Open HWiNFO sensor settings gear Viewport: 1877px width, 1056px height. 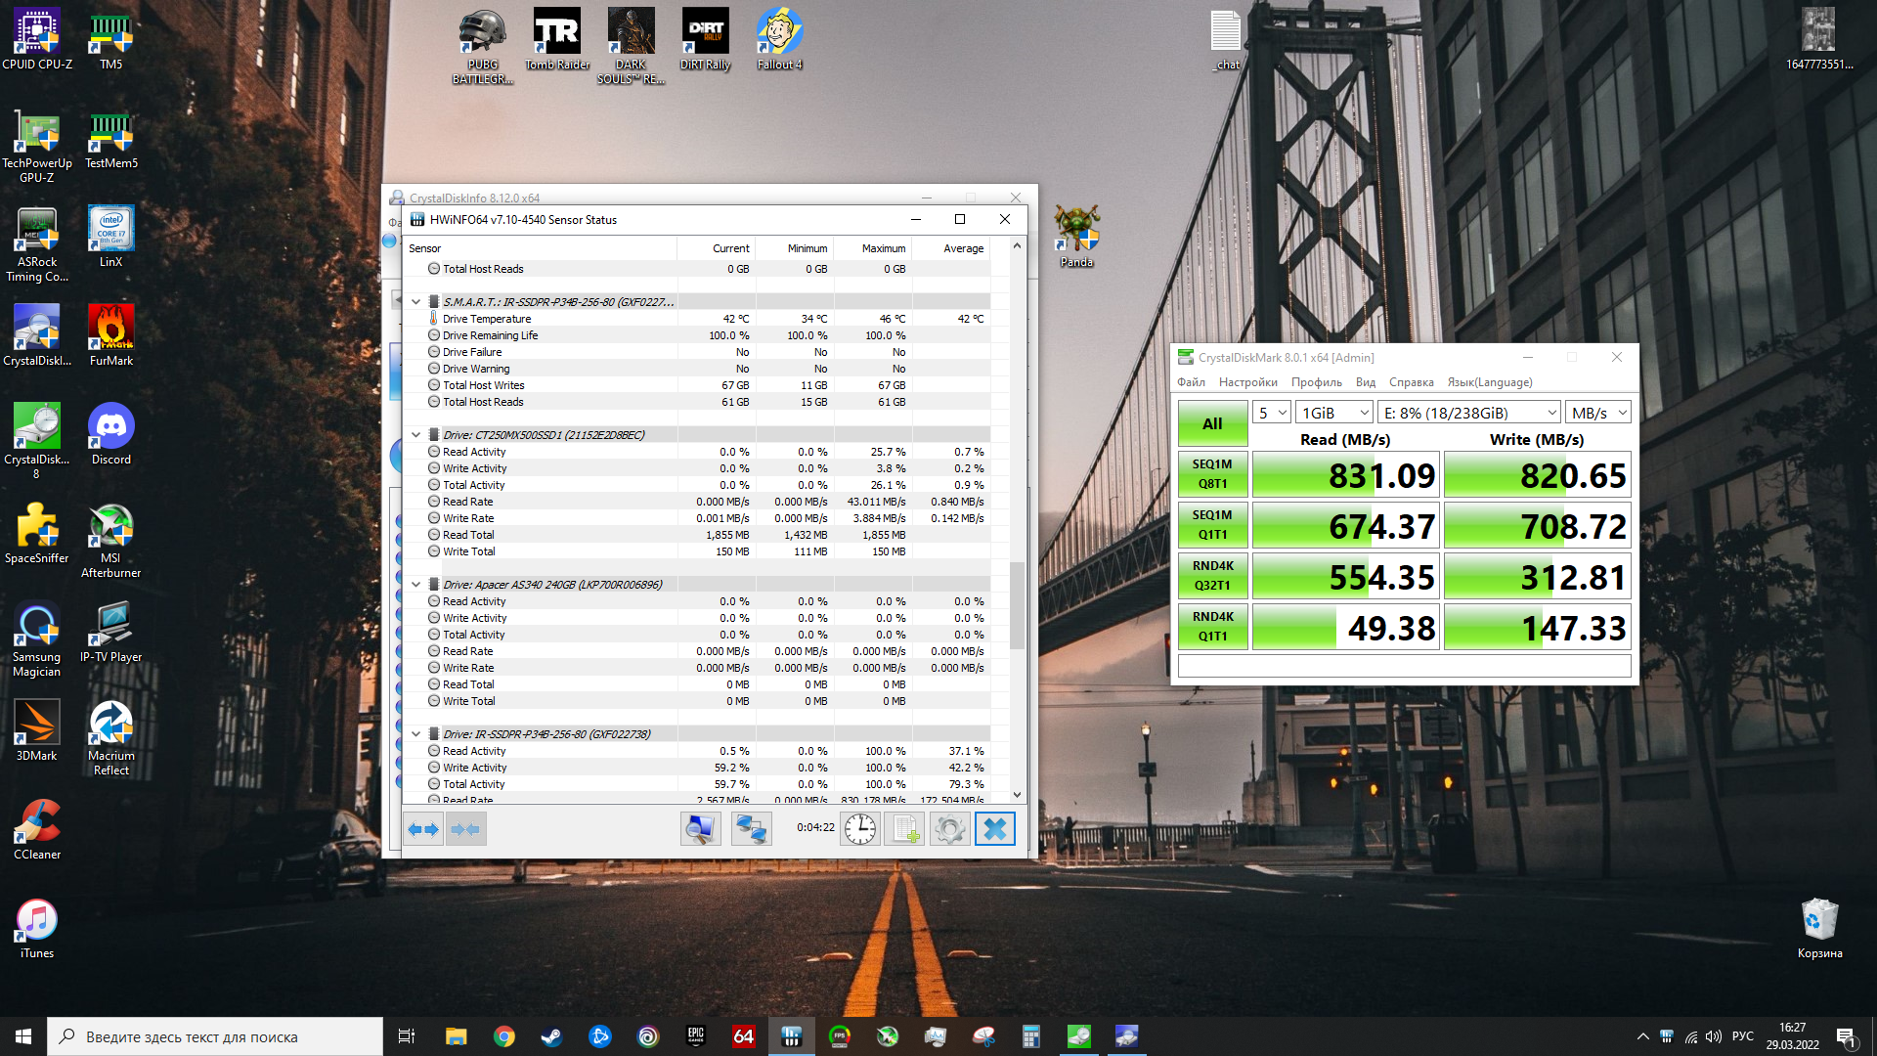(949, 829)
